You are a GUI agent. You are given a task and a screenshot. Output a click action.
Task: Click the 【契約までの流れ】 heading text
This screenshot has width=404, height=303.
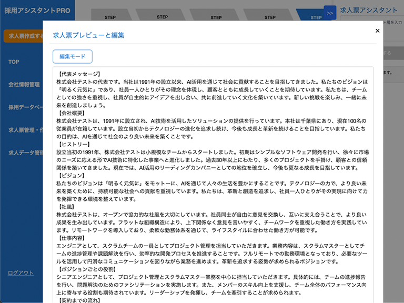coord(78,300)
